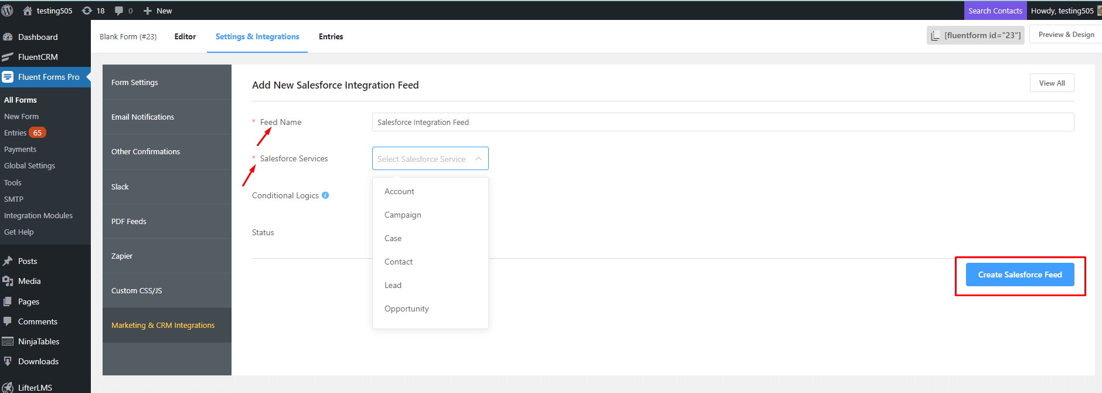Viewport: 1102px width, 393px height.
Task: Open the testing505 site home icon
Action: click(28, 11)
